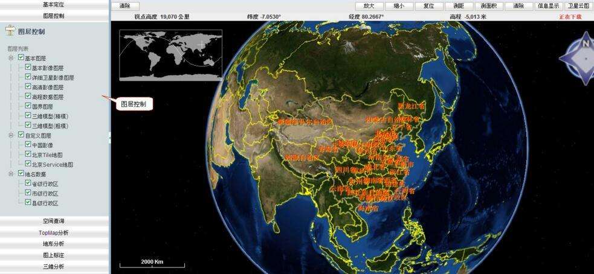Collapse the 自定义图层 tree node
This screenshot has width=594, height=274.
[11, 135]
